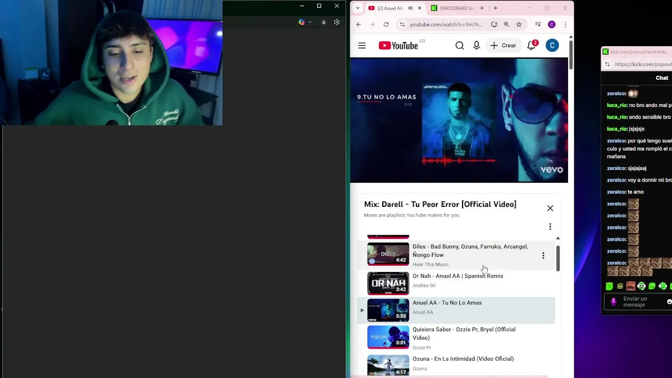Open the YouTube hamburger guide menu
This screenshot has width=672, height=378.
pyautogui.click(x=362, y=46)
